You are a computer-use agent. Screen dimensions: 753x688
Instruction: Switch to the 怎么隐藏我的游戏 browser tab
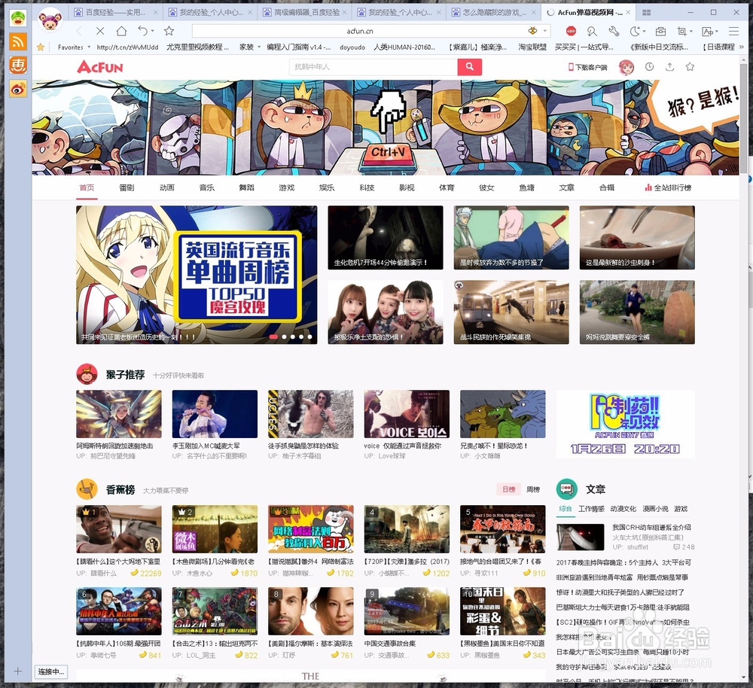click(x=492, y=13)
